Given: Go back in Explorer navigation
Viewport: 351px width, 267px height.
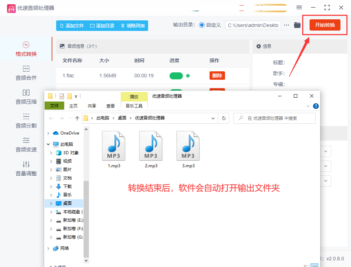Looking at the screenshot, I should tap(51, 118).
